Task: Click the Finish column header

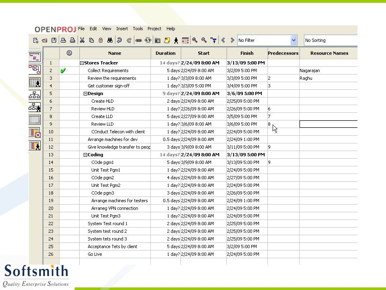Action: pos(247,53)
